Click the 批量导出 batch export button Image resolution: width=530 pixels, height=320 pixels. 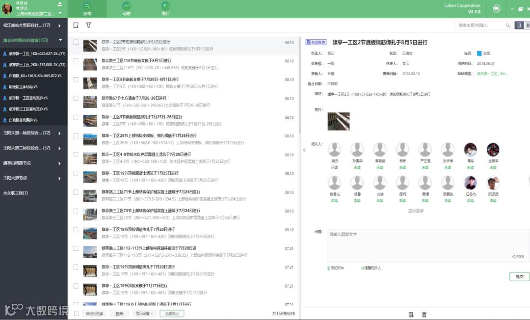pos(172,314)
